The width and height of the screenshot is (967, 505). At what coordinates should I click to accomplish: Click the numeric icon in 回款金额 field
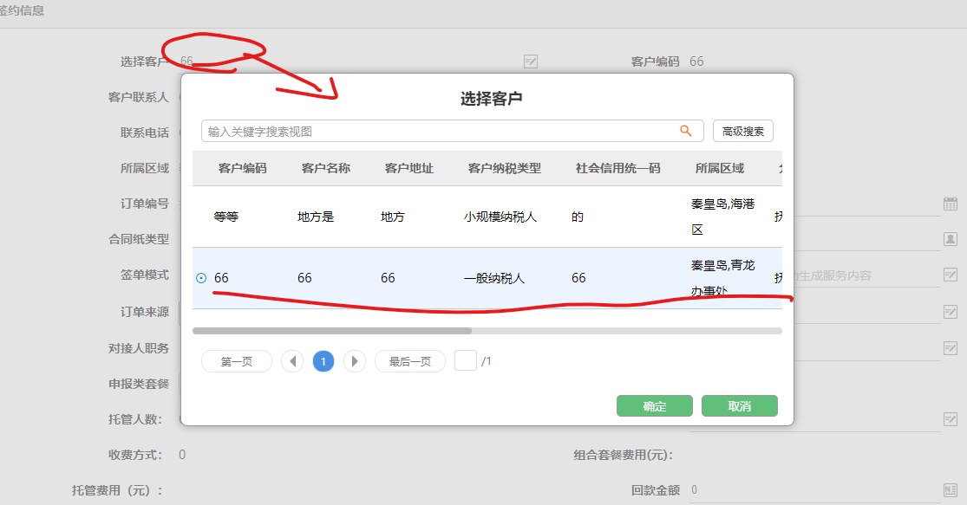click(x=950, y=490)
